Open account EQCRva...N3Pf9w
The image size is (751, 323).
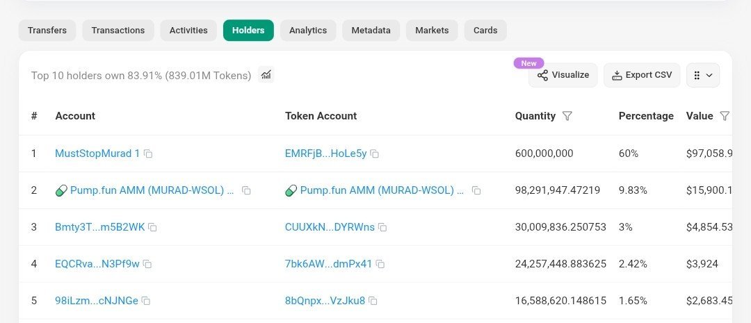tap(97, 264)
